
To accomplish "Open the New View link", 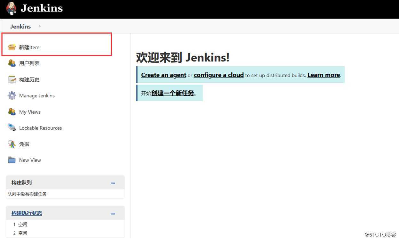I will [30, 160].
